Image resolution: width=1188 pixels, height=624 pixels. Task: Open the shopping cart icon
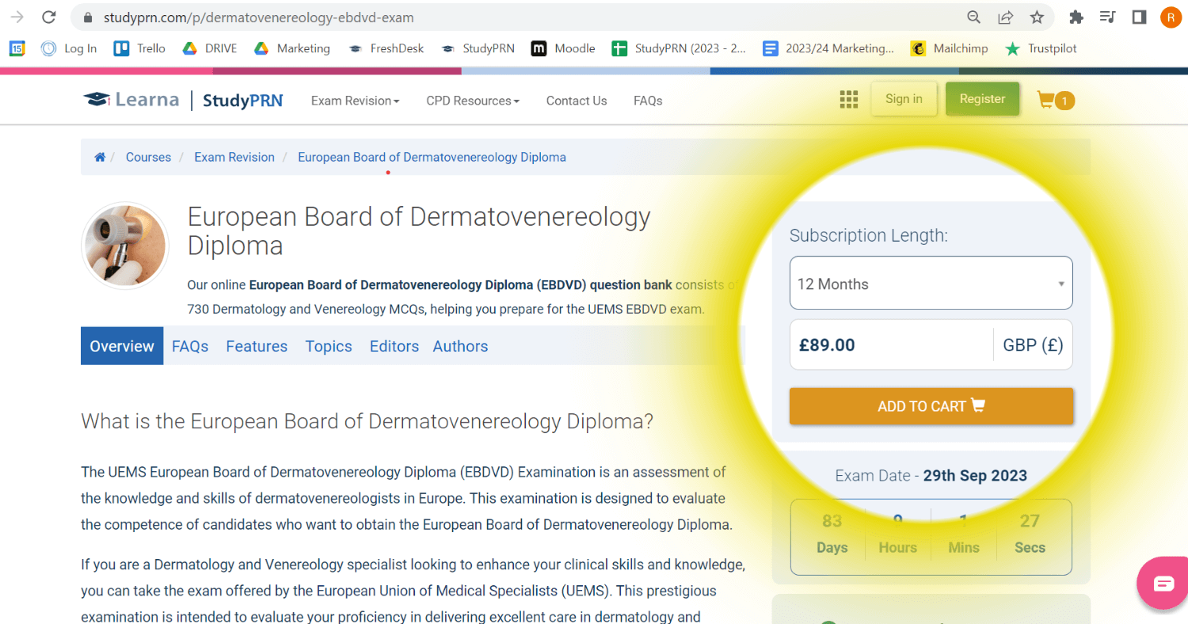[1056, 101]
